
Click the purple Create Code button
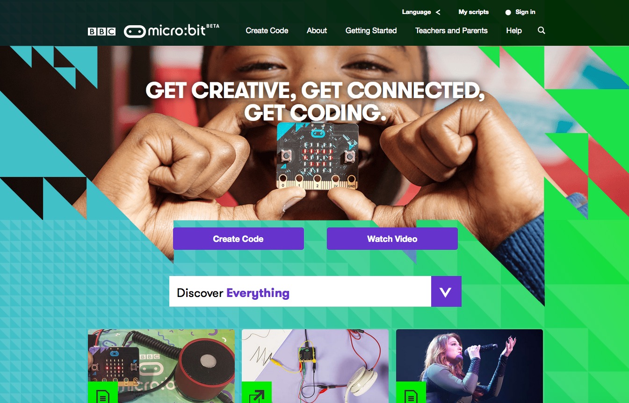coord(239,239)
